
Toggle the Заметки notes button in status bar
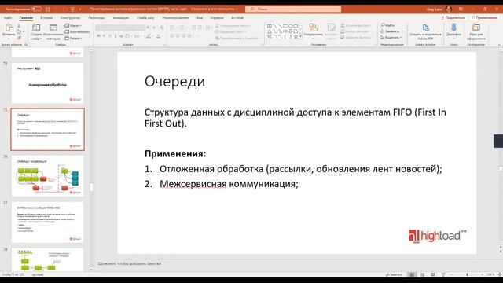(394, 274)
